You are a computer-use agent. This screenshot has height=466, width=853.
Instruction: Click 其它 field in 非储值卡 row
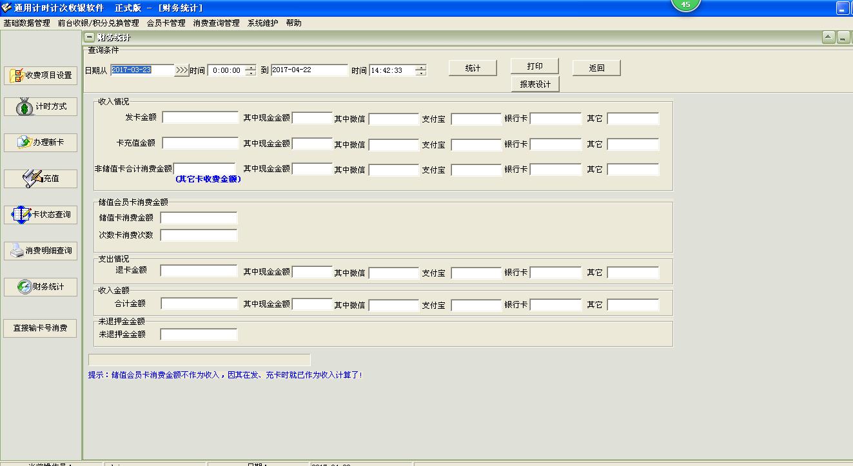point(633,170)
